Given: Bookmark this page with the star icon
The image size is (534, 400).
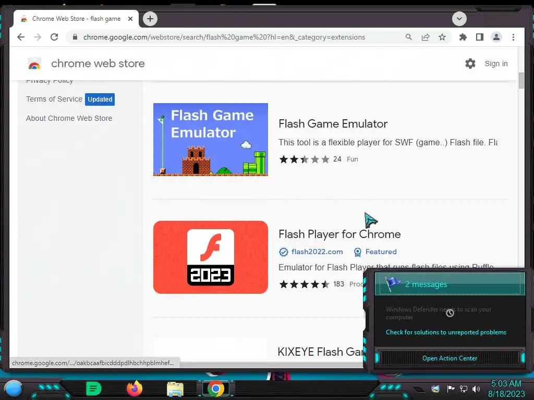Looking at the screenshot, I should 442,37.
